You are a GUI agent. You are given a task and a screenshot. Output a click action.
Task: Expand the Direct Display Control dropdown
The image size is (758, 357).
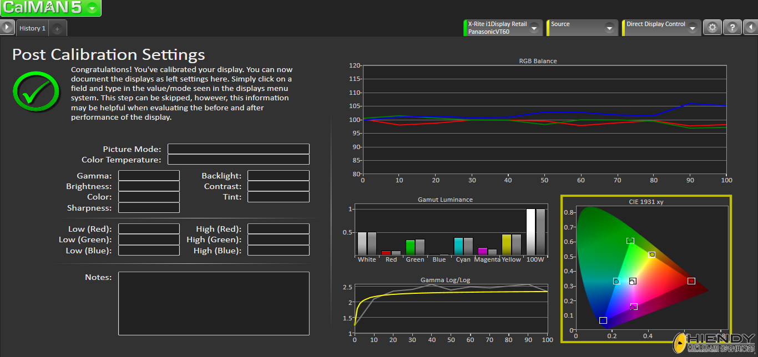pyautogui.click(x=692, y=28)
